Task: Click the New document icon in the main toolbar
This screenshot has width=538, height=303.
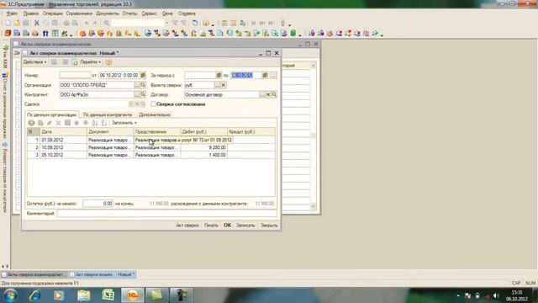Action: click(8, 23)
